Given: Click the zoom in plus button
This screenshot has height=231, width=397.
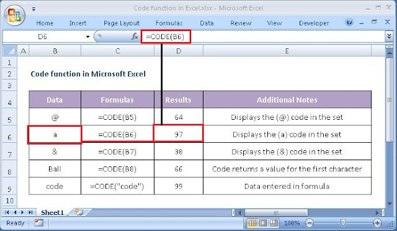Looking at the screenshot, I should coord(377,223).
